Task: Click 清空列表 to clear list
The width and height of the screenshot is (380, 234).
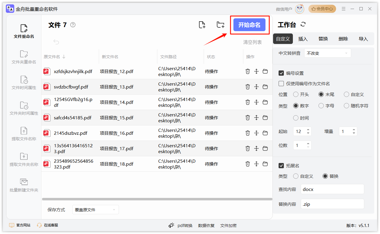Action: coord(253,42)
